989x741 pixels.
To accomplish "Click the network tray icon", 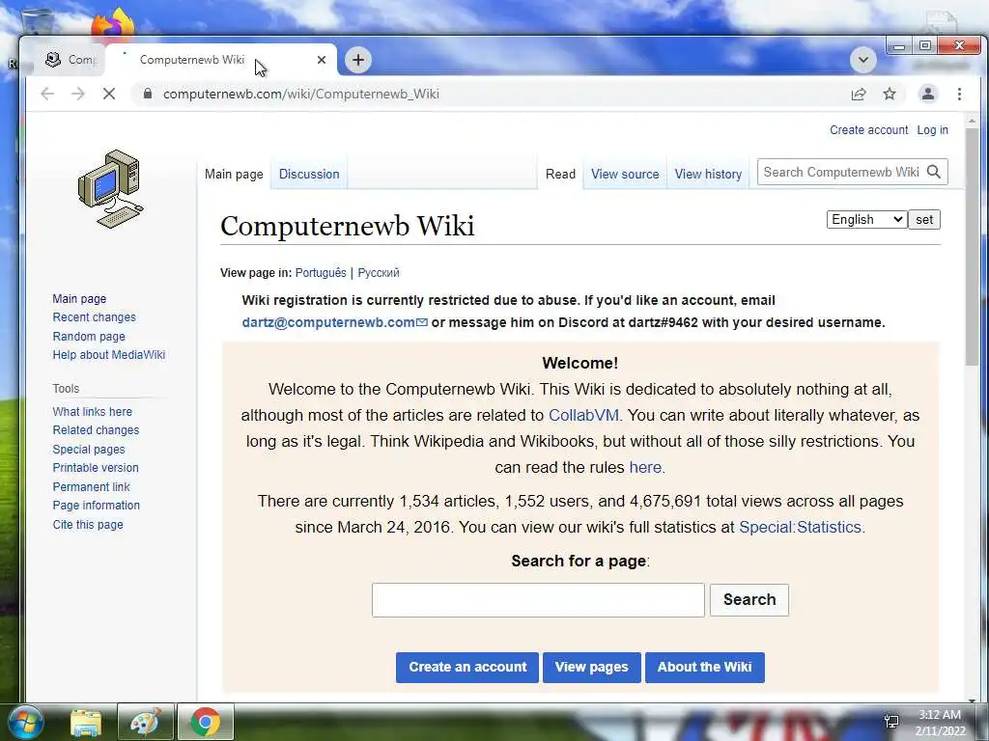I will (891, 722).
